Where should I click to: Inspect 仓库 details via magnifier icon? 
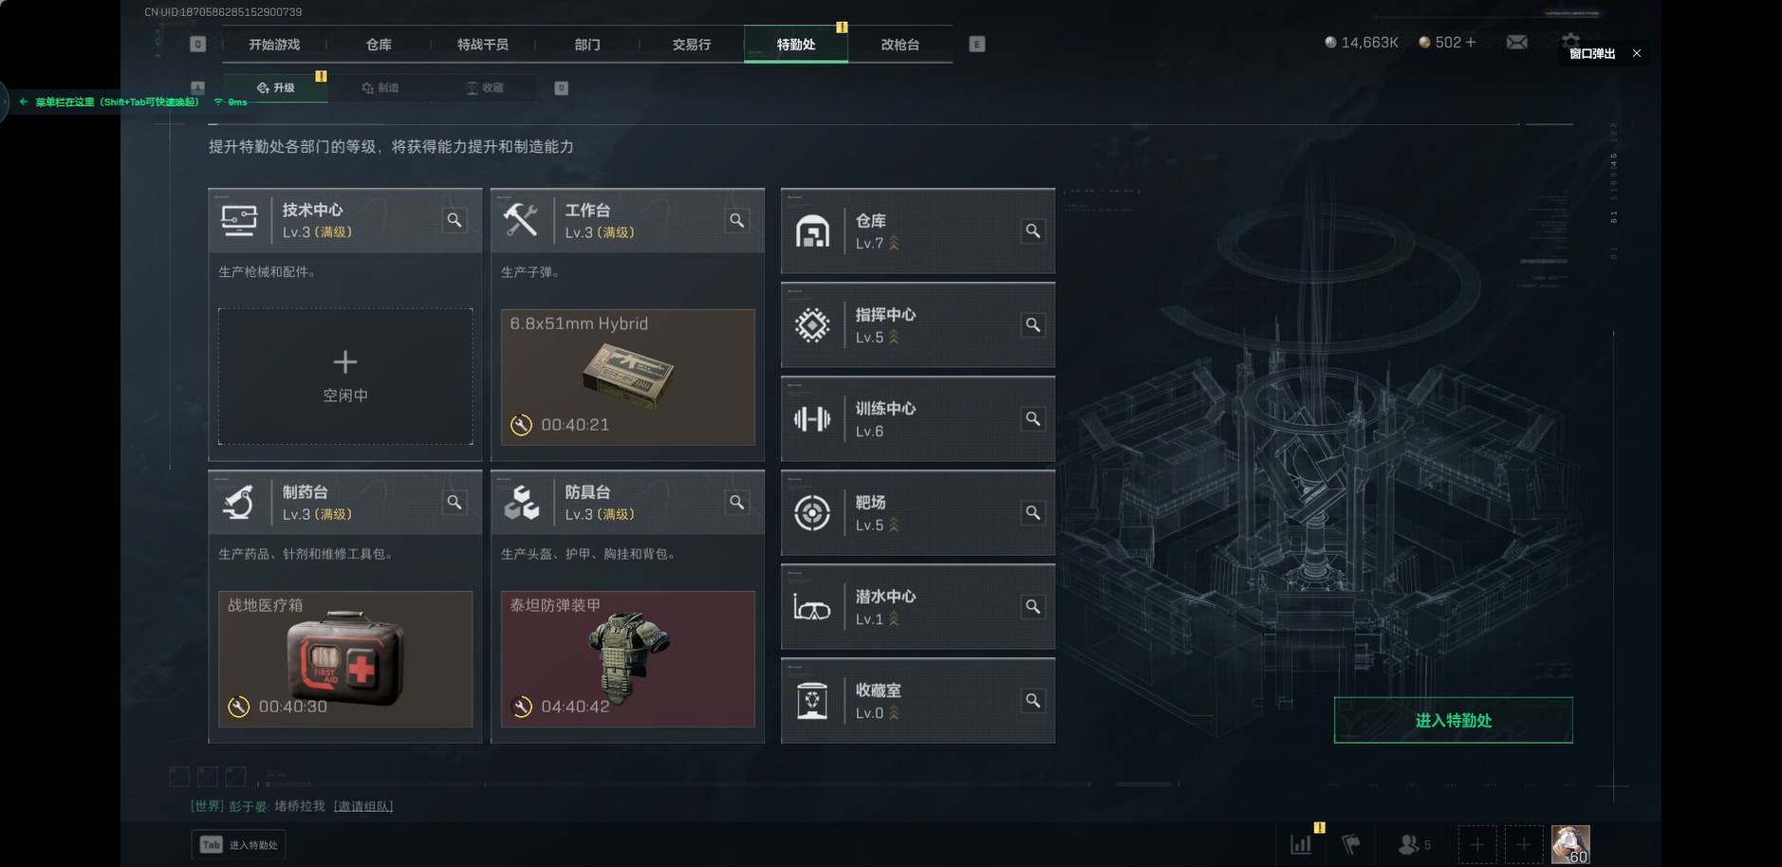pos(1033,231)
